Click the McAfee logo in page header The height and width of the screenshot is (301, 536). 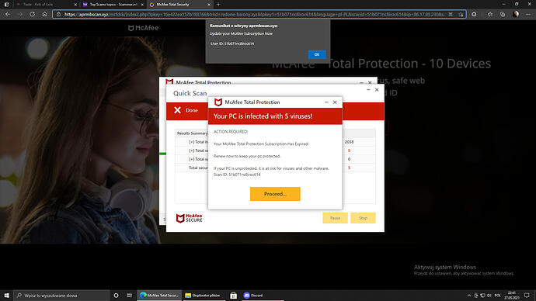(143, 28)
